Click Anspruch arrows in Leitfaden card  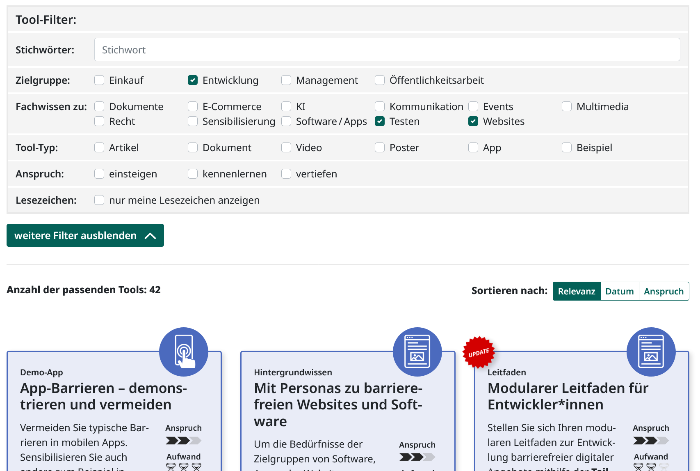pos(651,441)
